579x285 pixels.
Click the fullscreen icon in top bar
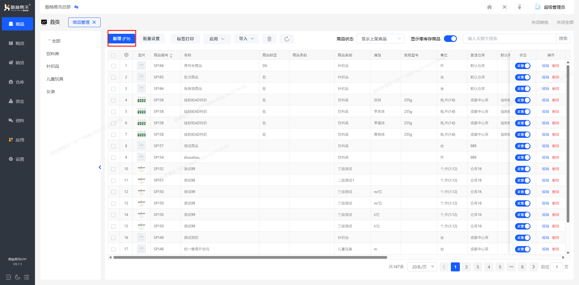[x=504, y=7]
